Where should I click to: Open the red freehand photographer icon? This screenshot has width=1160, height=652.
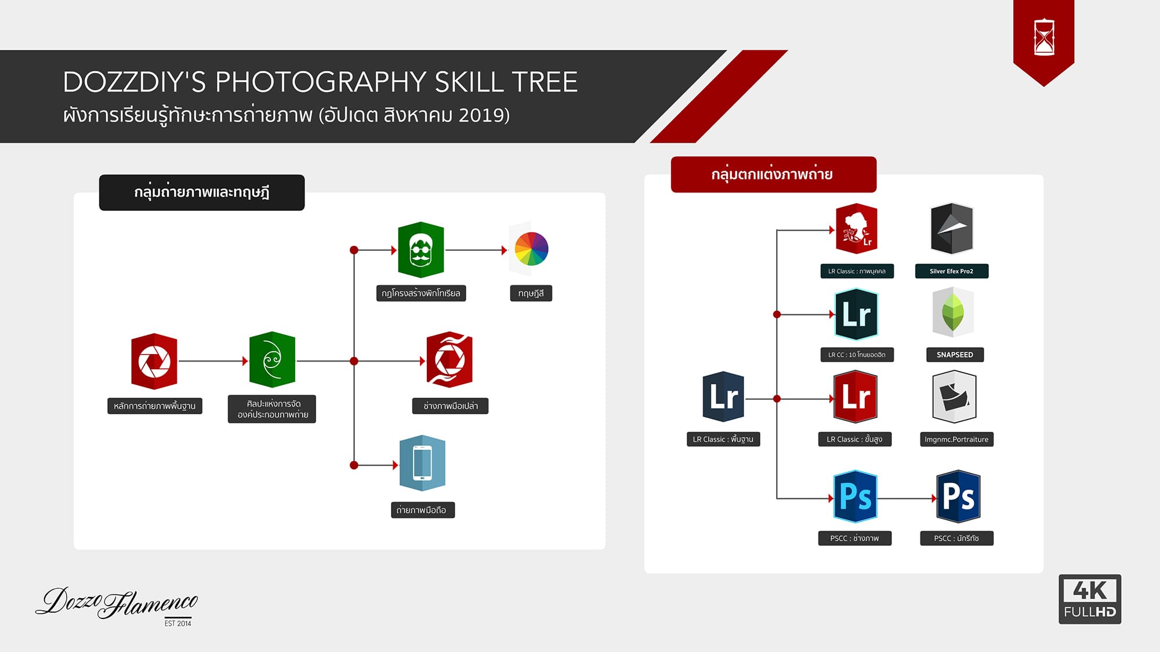(449, 359)
